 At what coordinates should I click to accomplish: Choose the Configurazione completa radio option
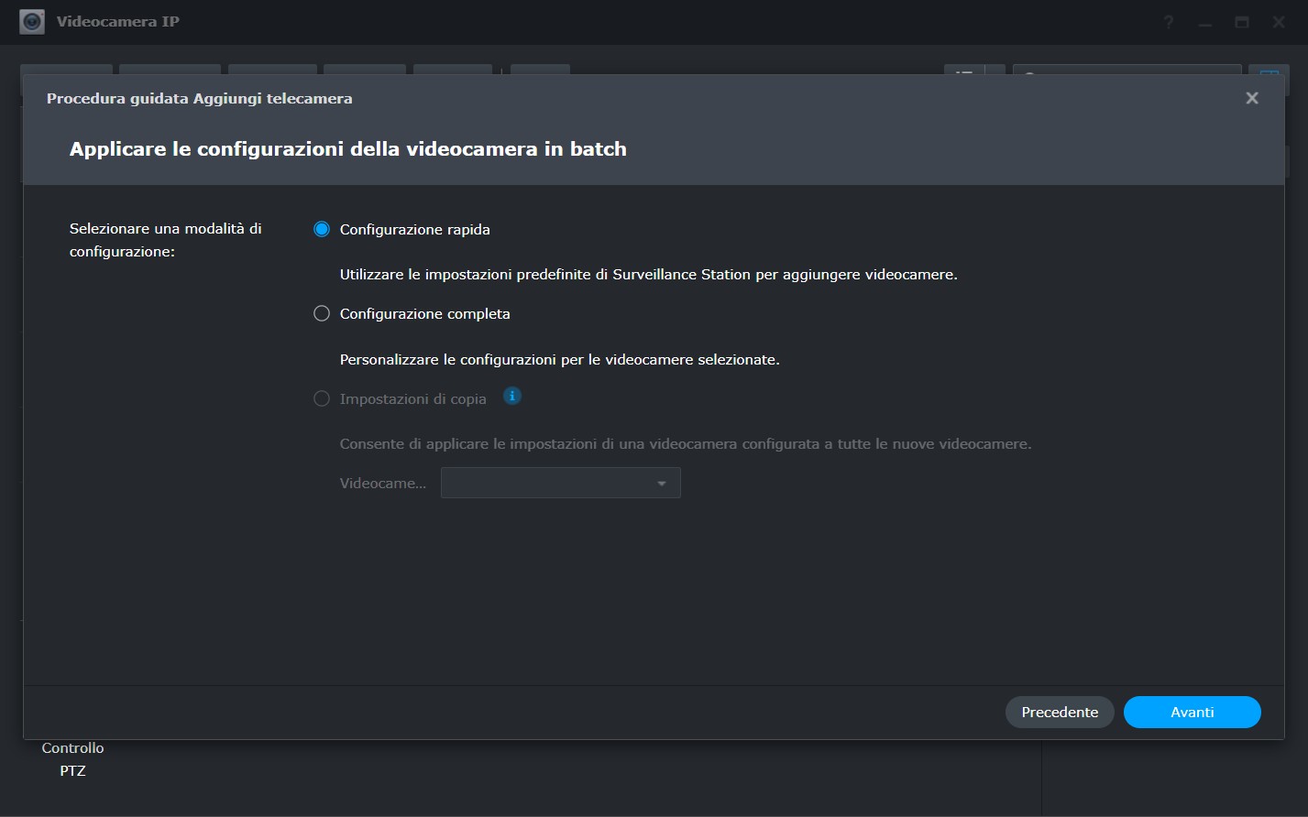(x=322, y=314)
